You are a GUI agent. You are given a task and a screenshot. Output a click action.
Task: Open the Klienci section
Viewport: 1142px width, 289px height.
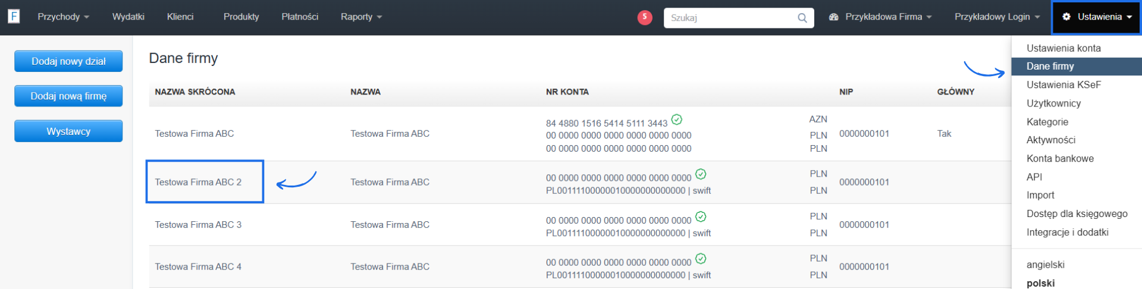tap(180, 17)
